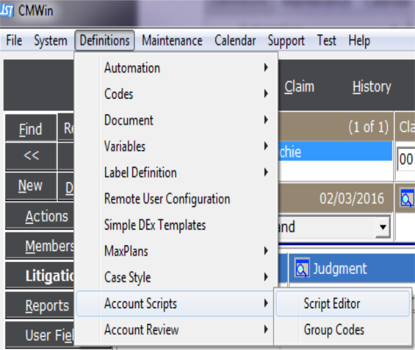Open Remote User Configuration menu entry
The image size is (415, 350).
tap(167, 199)
